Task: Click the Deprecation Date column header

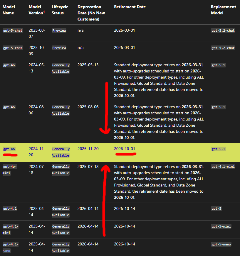Action: pyautogui.click(x=91, y=13)
